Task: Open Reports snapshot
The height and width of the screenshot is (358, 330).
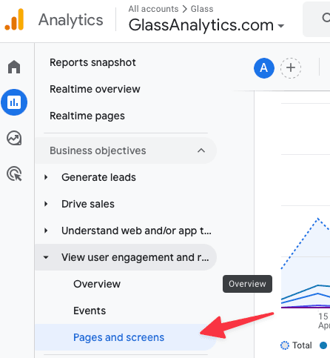Action: 92,62
